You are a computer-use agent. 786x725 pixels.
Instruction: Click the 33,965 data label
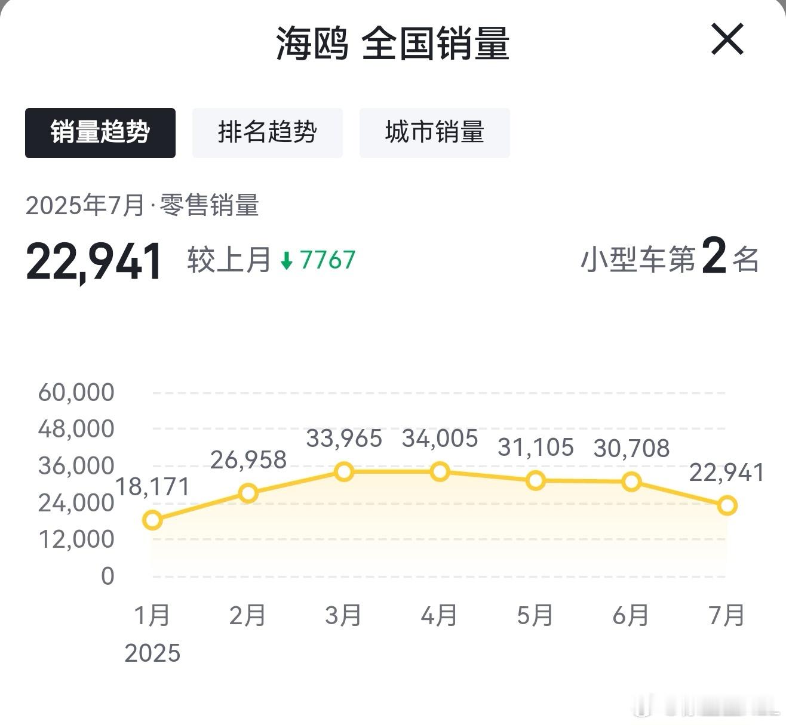(x=344, y=439)
